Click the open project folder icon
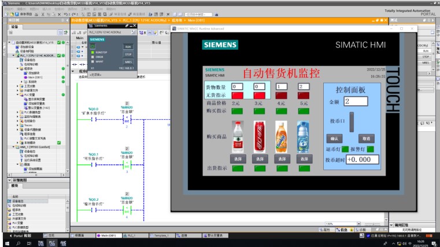This screenshot has width=440, height=247. [x=12, y=14]
